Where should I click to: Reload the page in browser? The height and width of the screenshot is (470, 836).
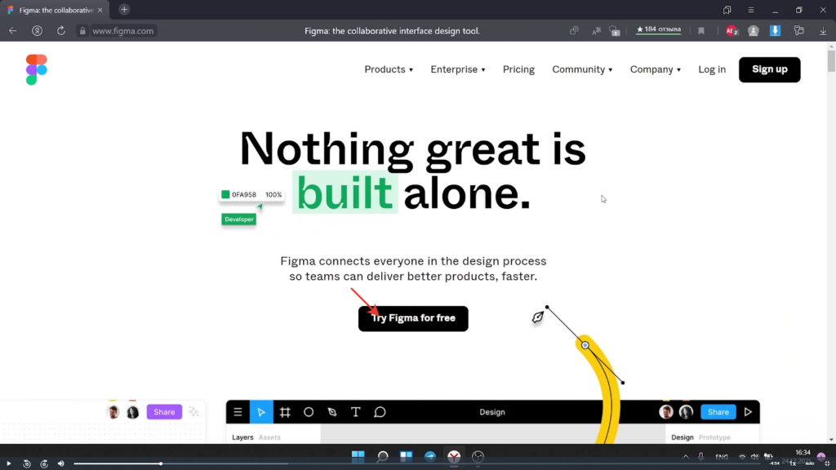[x=61, y=31]
